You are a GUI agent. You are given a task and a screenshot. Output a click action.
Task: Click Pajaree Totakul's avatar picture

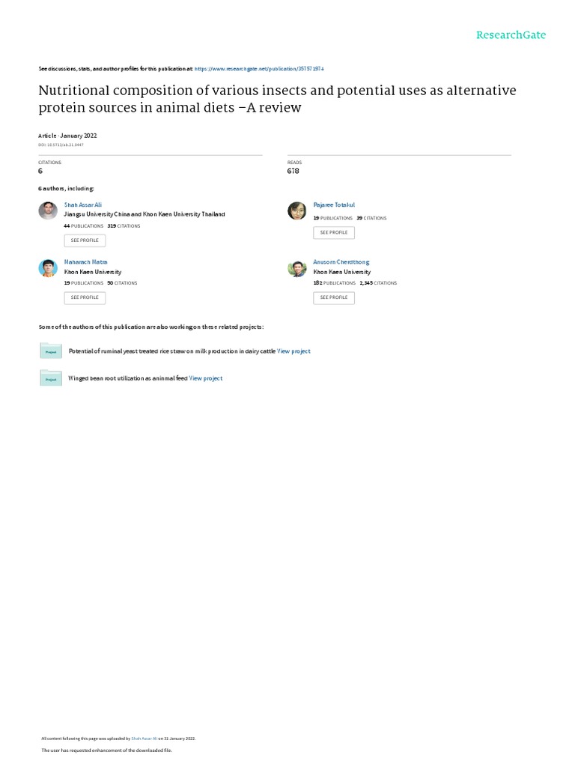[x=297, y=211]
